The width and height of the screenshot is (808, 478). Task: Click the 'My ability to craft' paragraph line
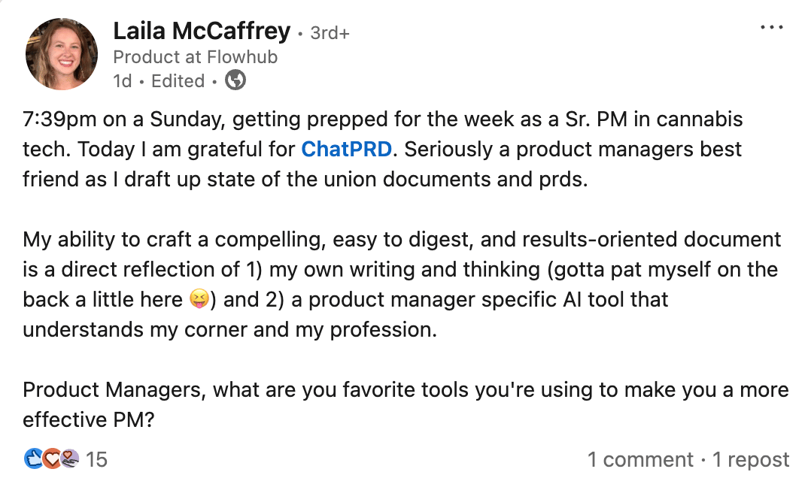click(x=402, y=240)
